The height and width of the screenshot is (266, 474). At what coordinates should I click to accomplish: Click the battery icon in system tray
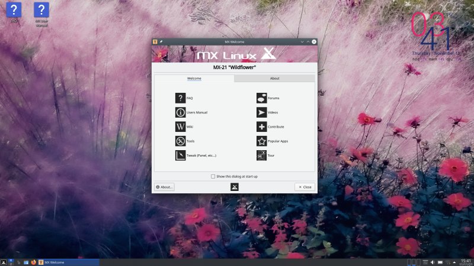click(x=440, y=262)
